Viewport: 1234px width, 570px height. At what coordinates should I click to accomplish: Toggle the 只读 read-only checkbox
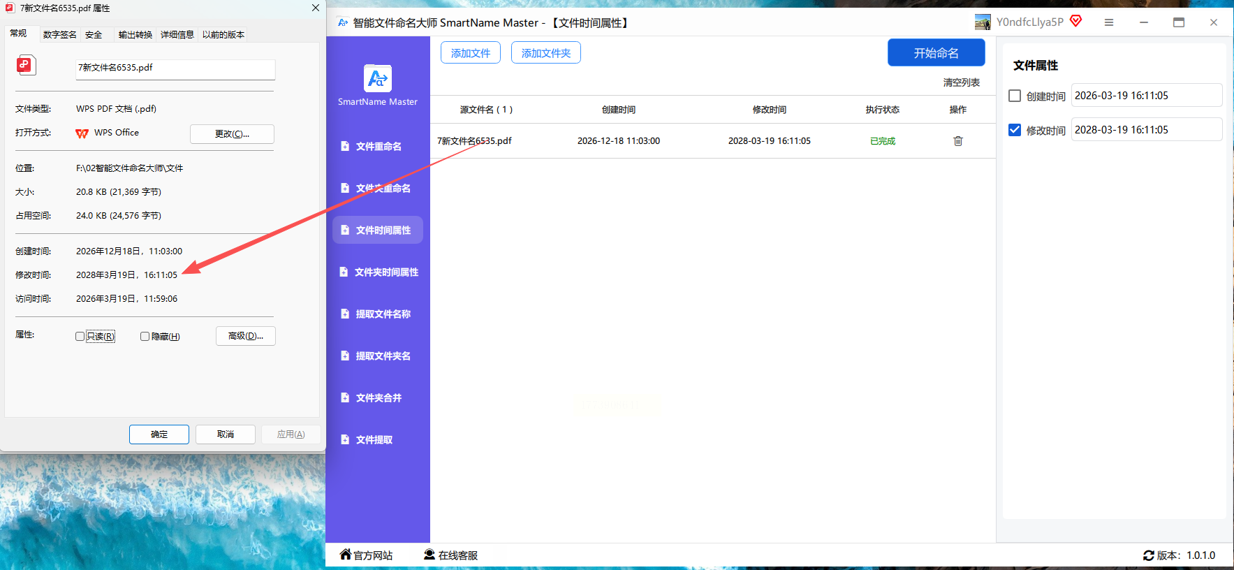click(x=80, y=337)
